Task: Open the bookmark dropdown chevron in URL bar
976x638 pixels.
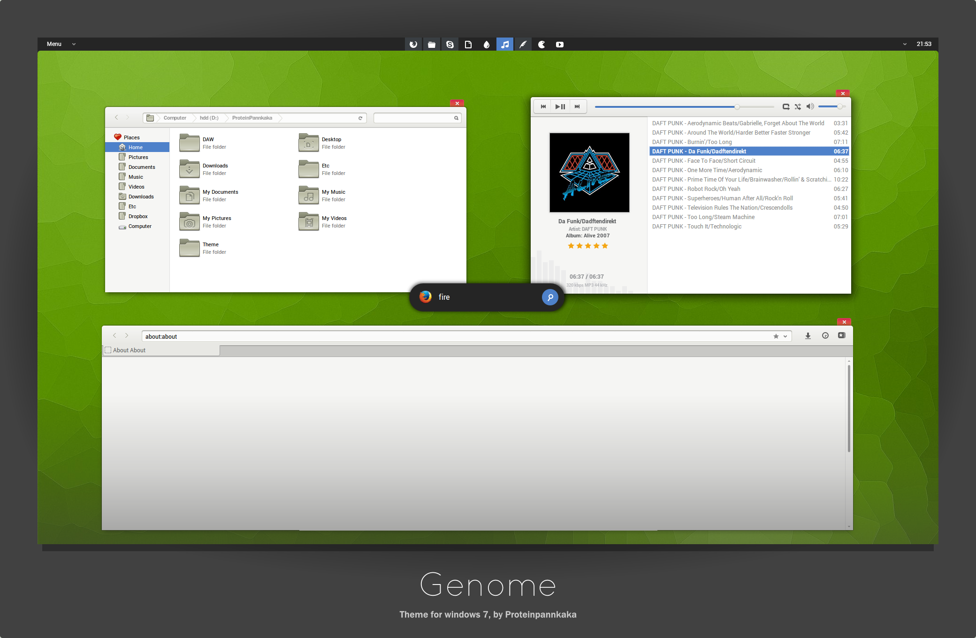Action: point(785,336)
